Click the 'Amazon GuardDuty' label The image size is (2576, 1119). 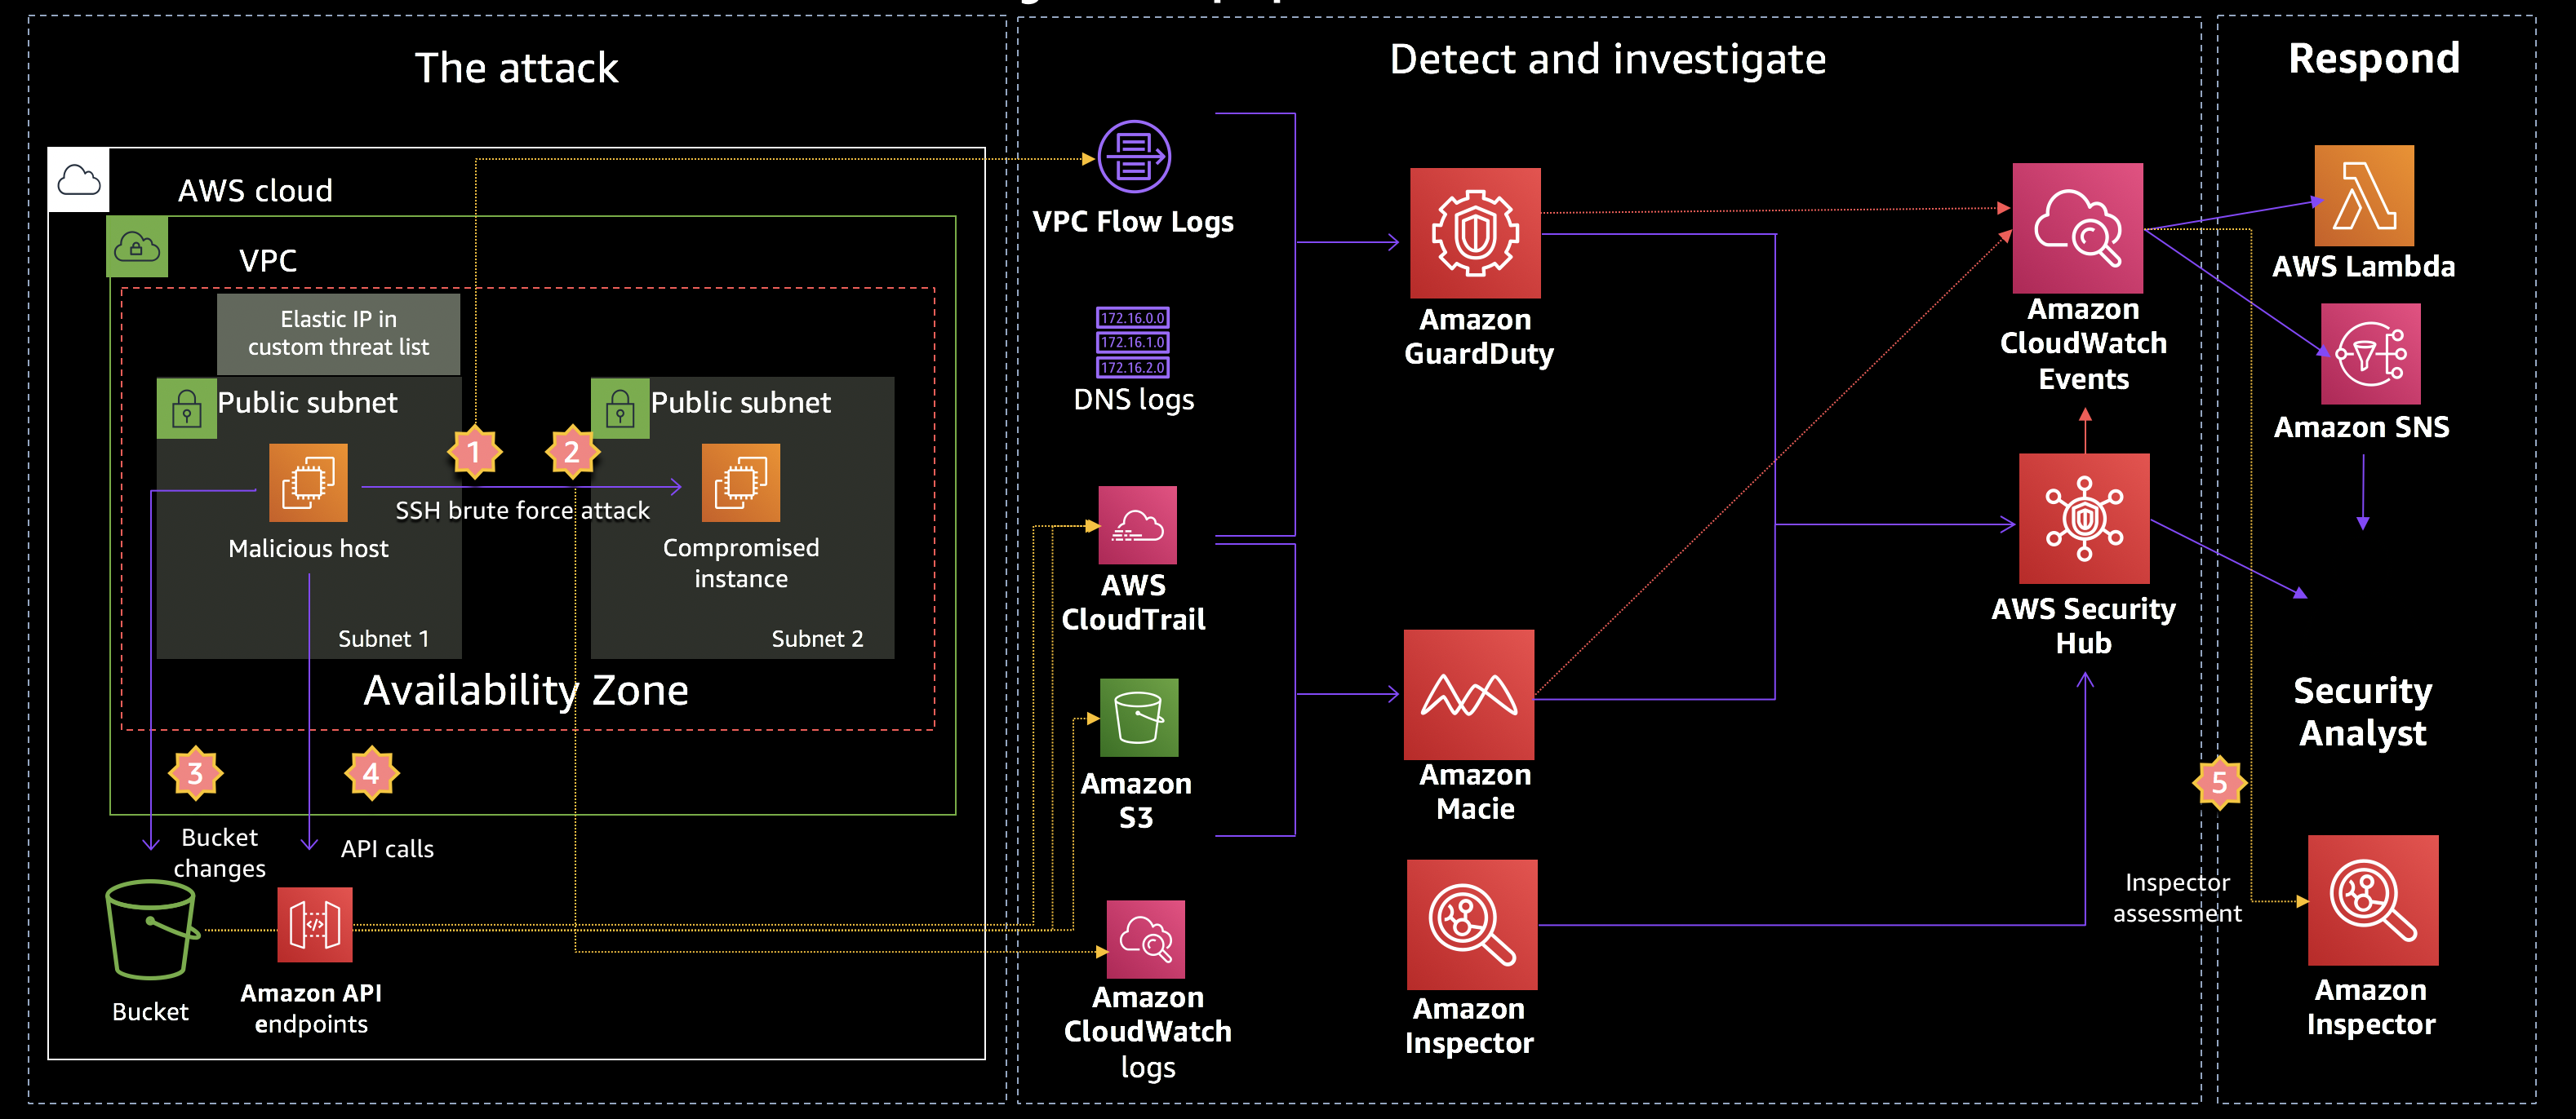[1478, 337]
